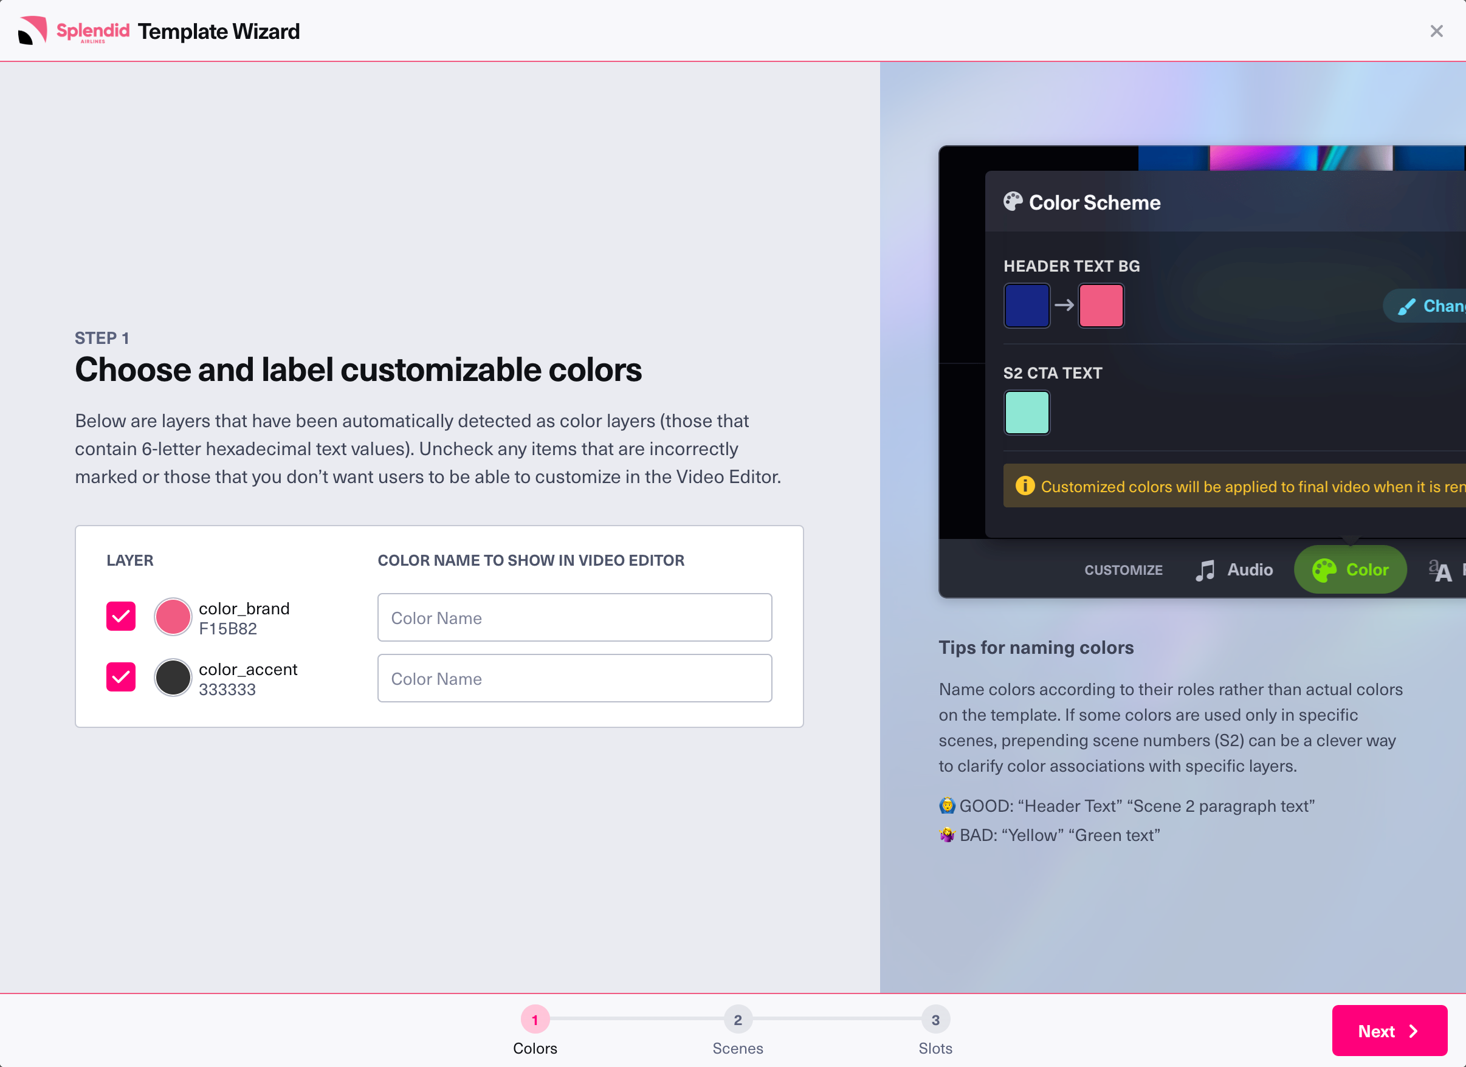Click the Color Name field for color_brand
The width and height of the screenshot is (1466, 1067).
pos(574,617)
